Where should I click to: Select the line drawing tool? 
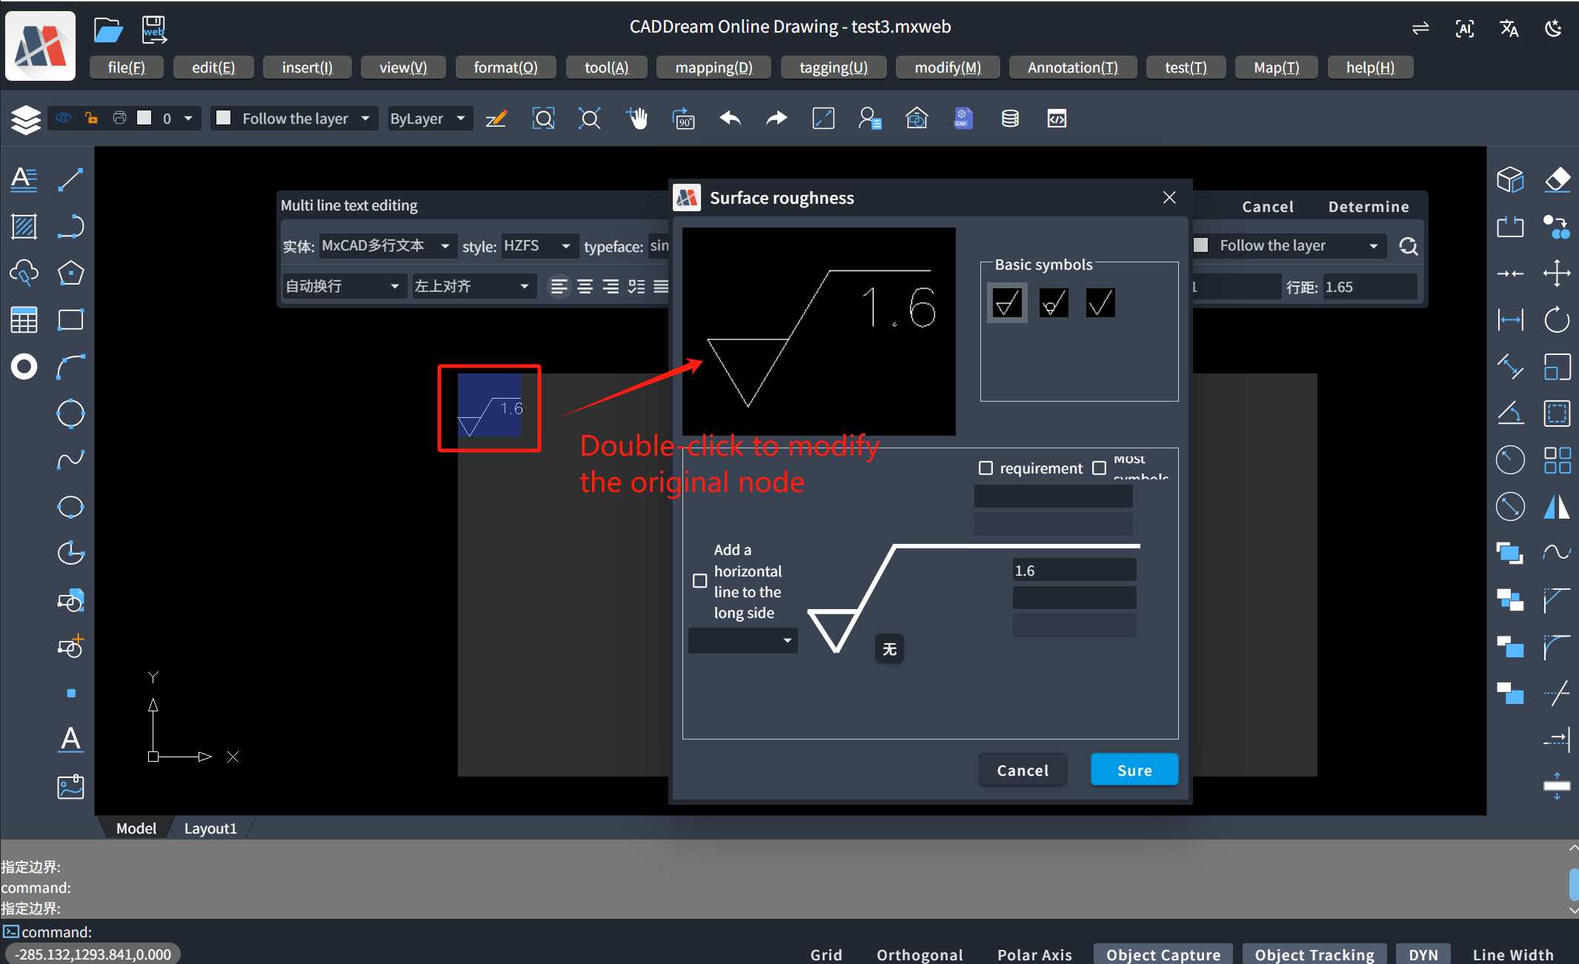click(x=70, y=179)
